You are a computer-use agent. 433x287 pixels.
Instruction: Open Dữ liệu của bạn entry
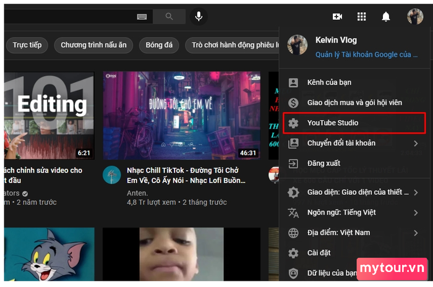(332, 273)
